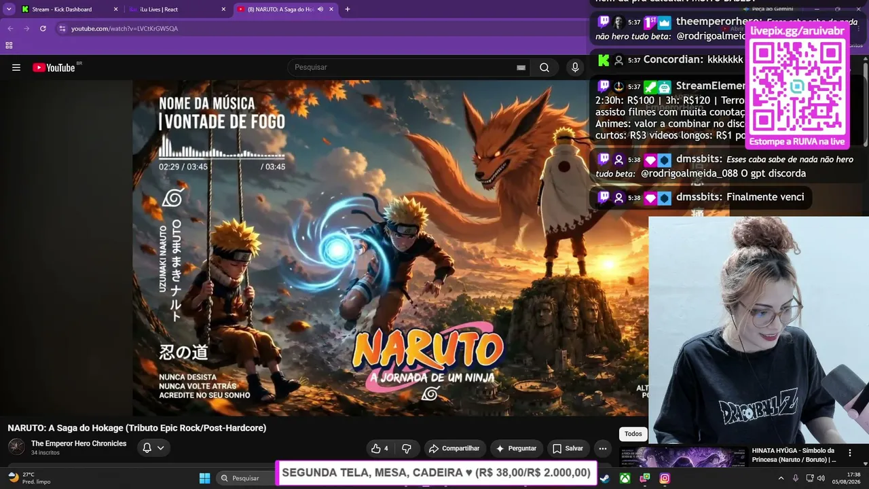Show hidden system tray icons
This screenshot has height=489, width=869.
(x=781, y=478)
